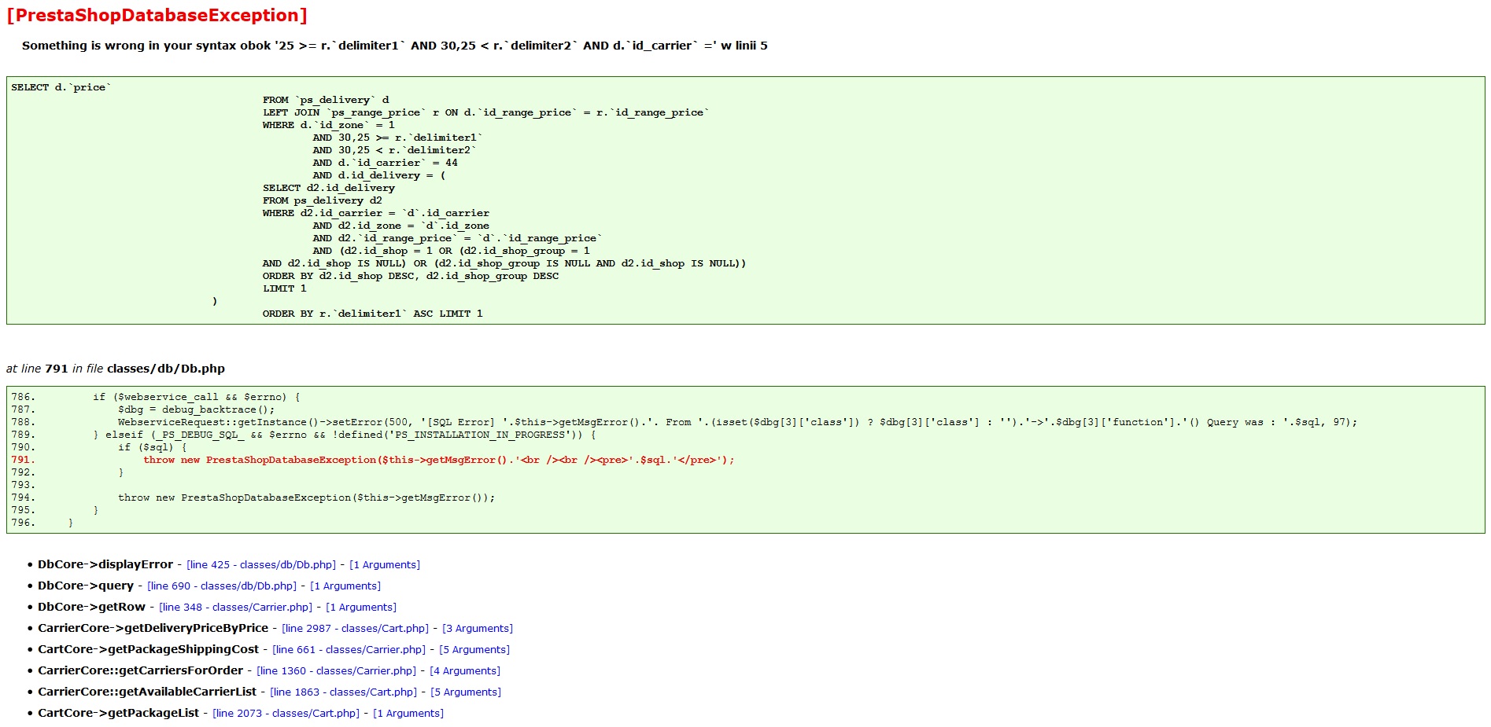Show arguments for DbCore->getRow
Screen dimensions: 1491x727
click(x=361, y=607)
